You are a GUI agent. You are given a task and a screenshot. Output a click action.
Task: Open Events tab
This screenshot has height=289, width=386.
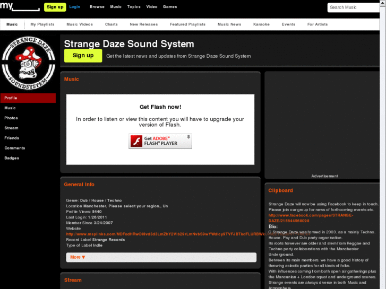[288, 24]
